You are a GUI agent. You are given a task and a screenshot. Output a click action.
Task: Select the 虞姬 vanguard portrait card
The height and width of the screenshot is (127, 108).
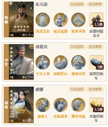(x=21, y=105)
